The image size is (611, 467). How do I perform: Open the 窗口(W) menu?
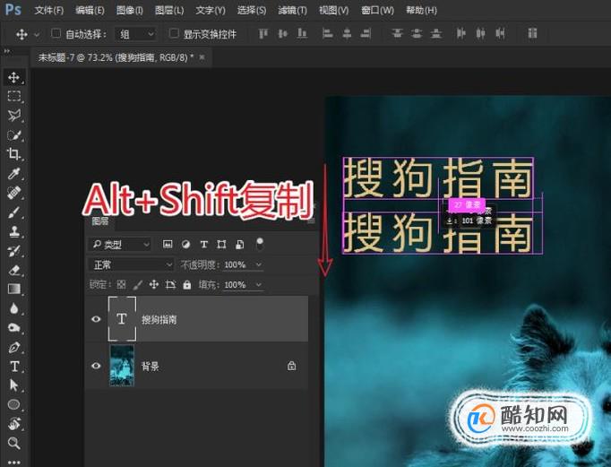[377, 10]
